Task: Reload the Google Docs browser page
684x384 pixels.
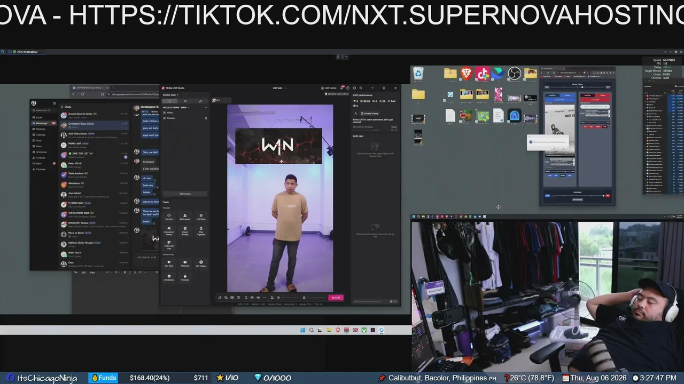Action: point(83,94)
